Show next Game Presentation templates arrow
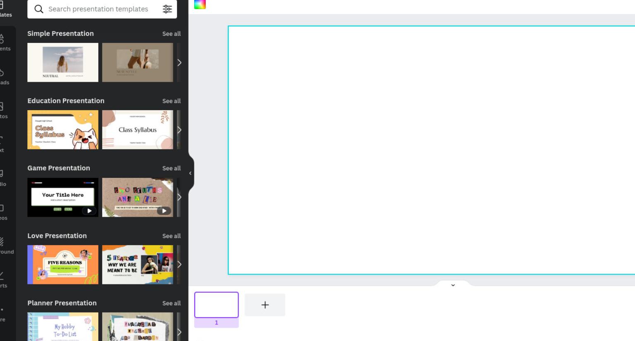The width and height of the screenshot is (635, 341). [x=179, y=197]
